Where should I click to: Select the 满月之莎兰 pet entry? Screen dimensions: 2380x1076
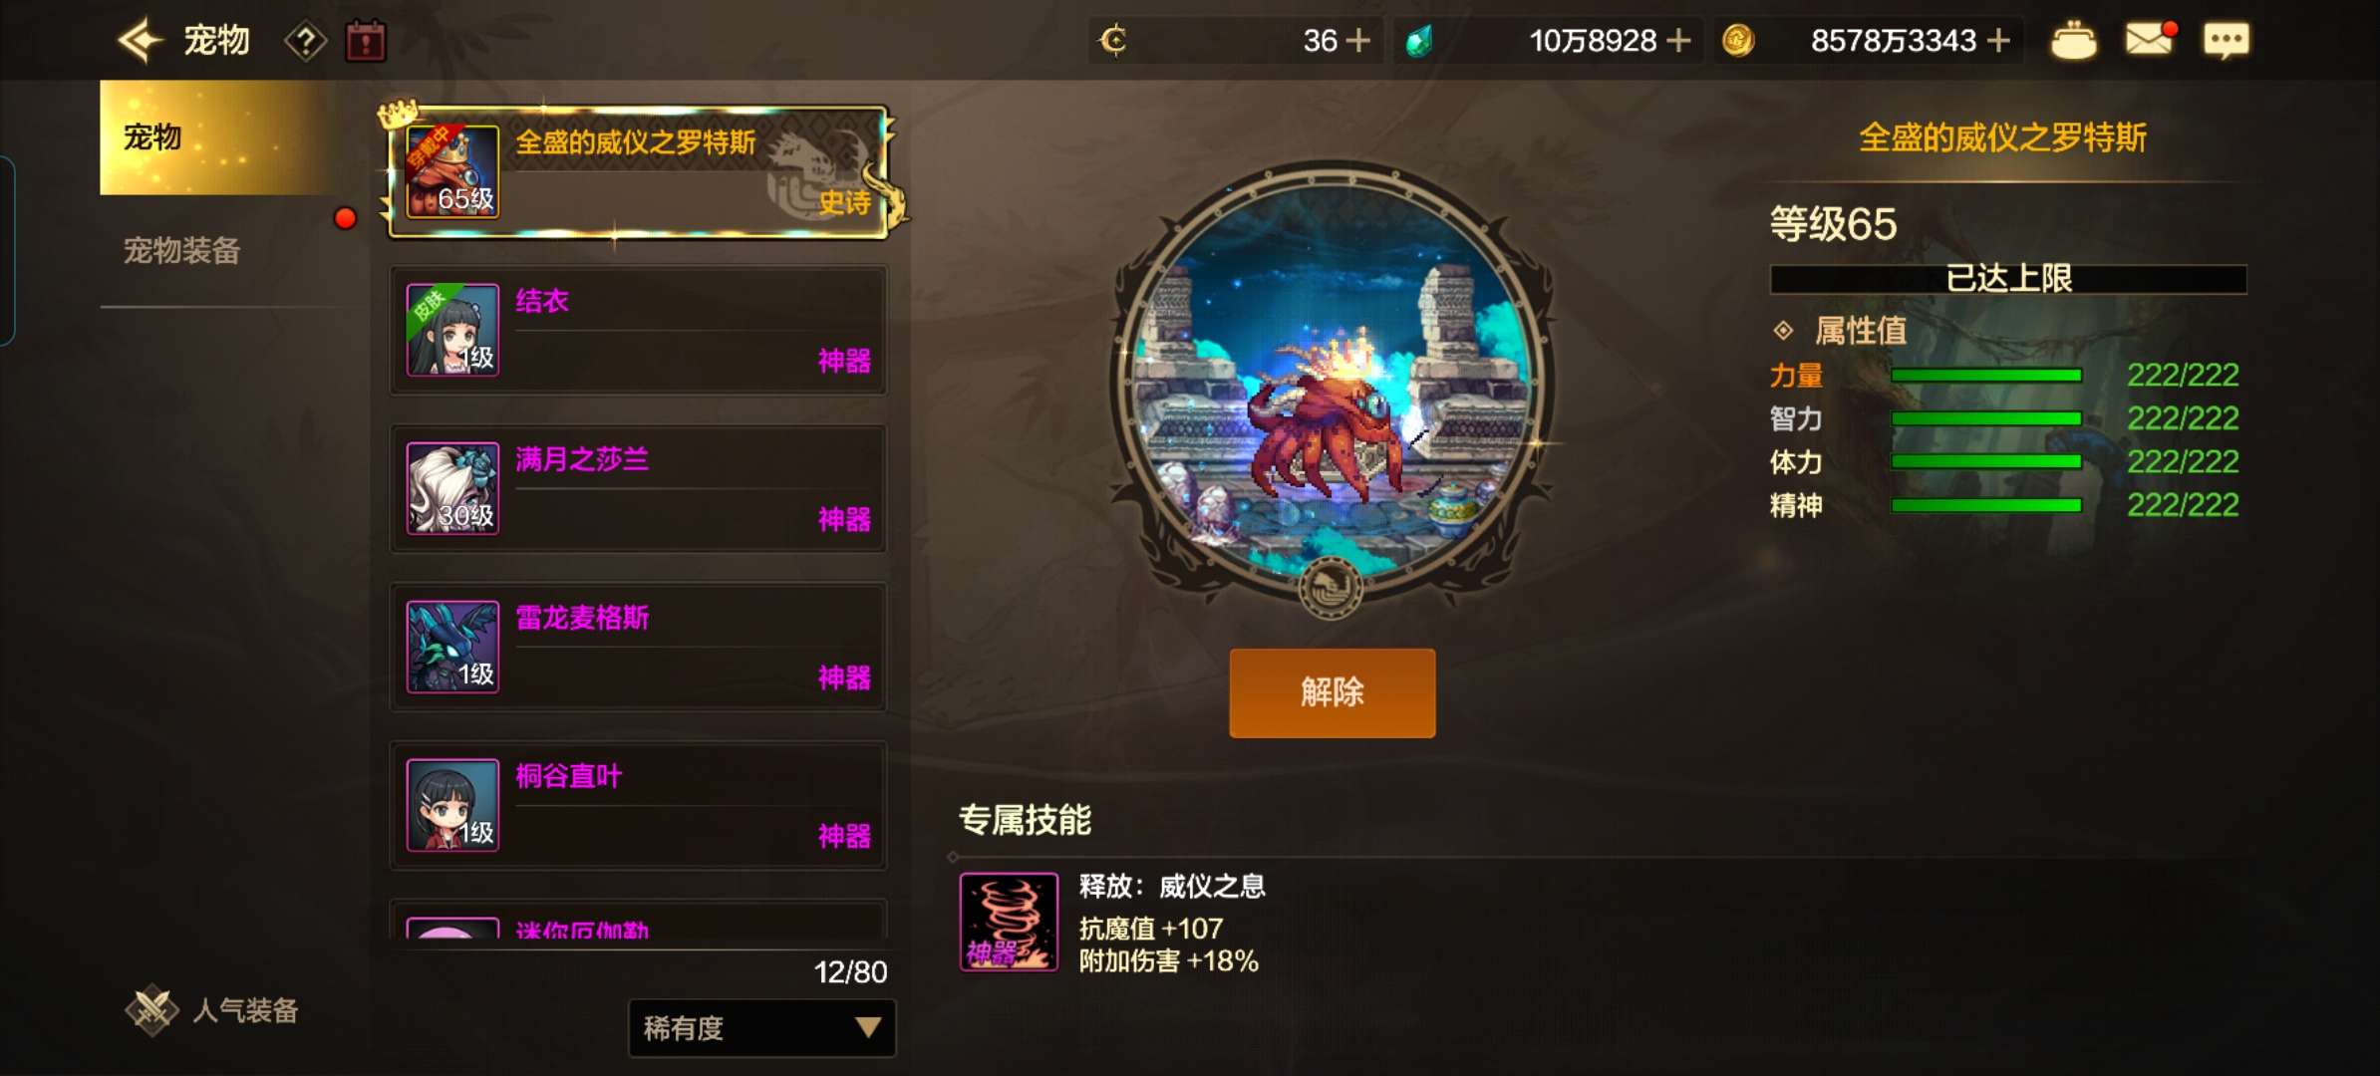[638, 488]
